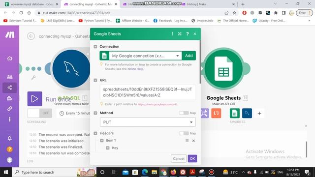The width and height of the screenshot is (315, 177).
Task: Open orange help icon in sidebar
Action: pyautogui.click(x=9, y=149)
